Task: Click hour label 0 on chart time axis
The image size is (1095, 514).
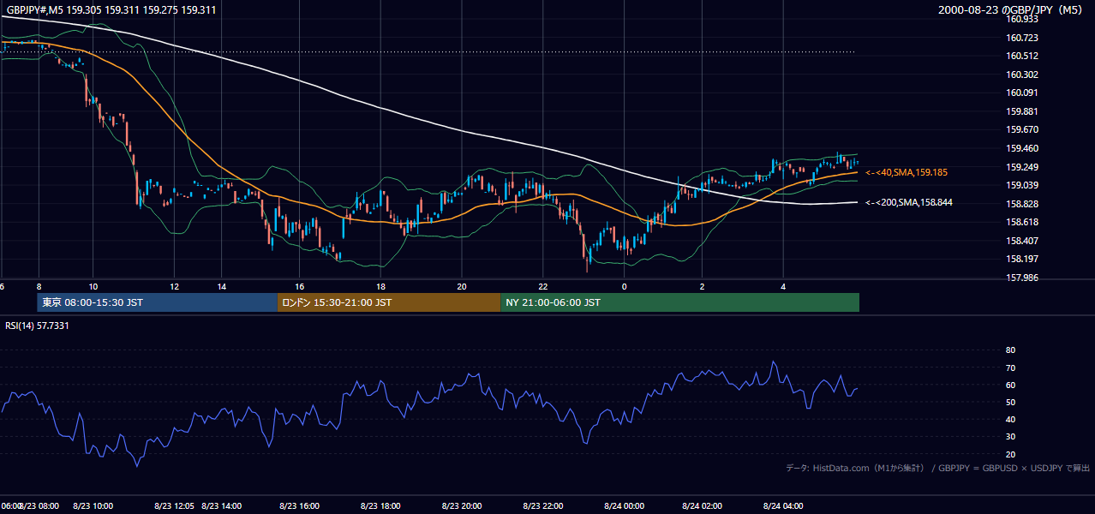Action: click(x=624, y=286)
